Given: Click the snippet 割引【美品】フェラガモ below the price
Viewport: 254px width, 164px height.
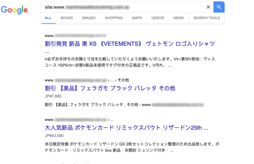Looking at the screenshot, I should (125, 105).
